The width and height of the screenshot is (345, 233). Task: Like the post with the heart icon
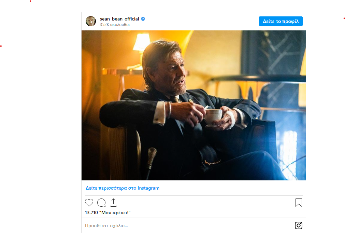[x=89, y=203]
